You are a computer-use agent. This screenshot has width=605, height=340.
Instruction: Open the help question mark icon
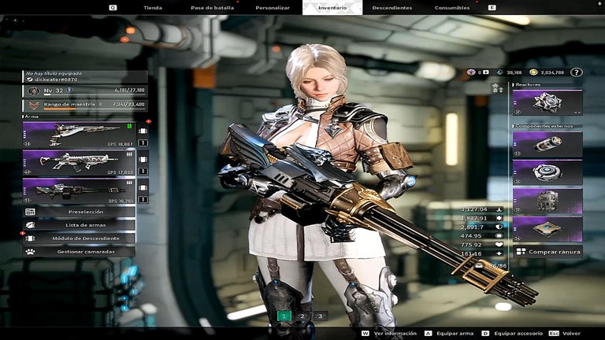coord(576,72)
